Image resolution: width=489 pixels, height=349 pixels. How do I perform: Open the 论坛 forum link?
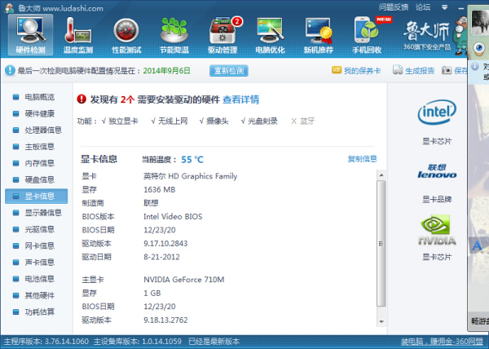point(422,7)
